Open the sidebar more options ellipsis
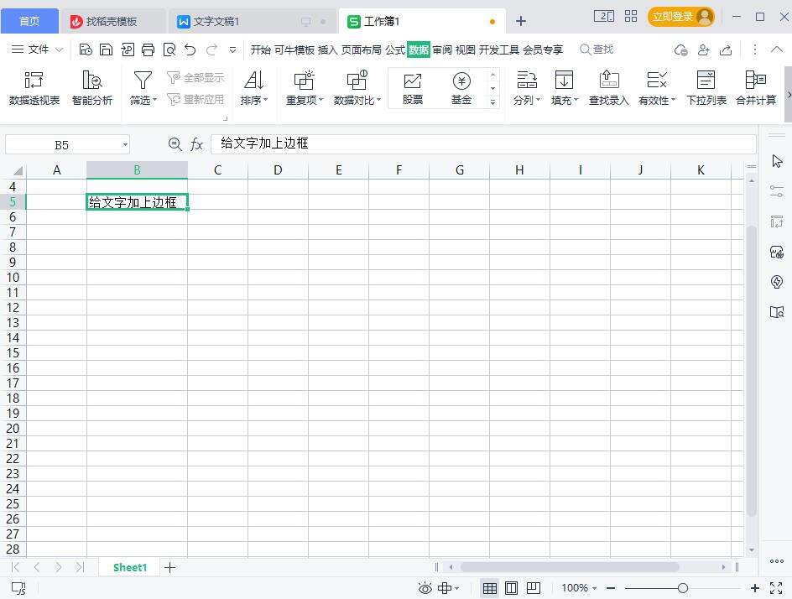 pyautogui.click(x=777, y=561)
